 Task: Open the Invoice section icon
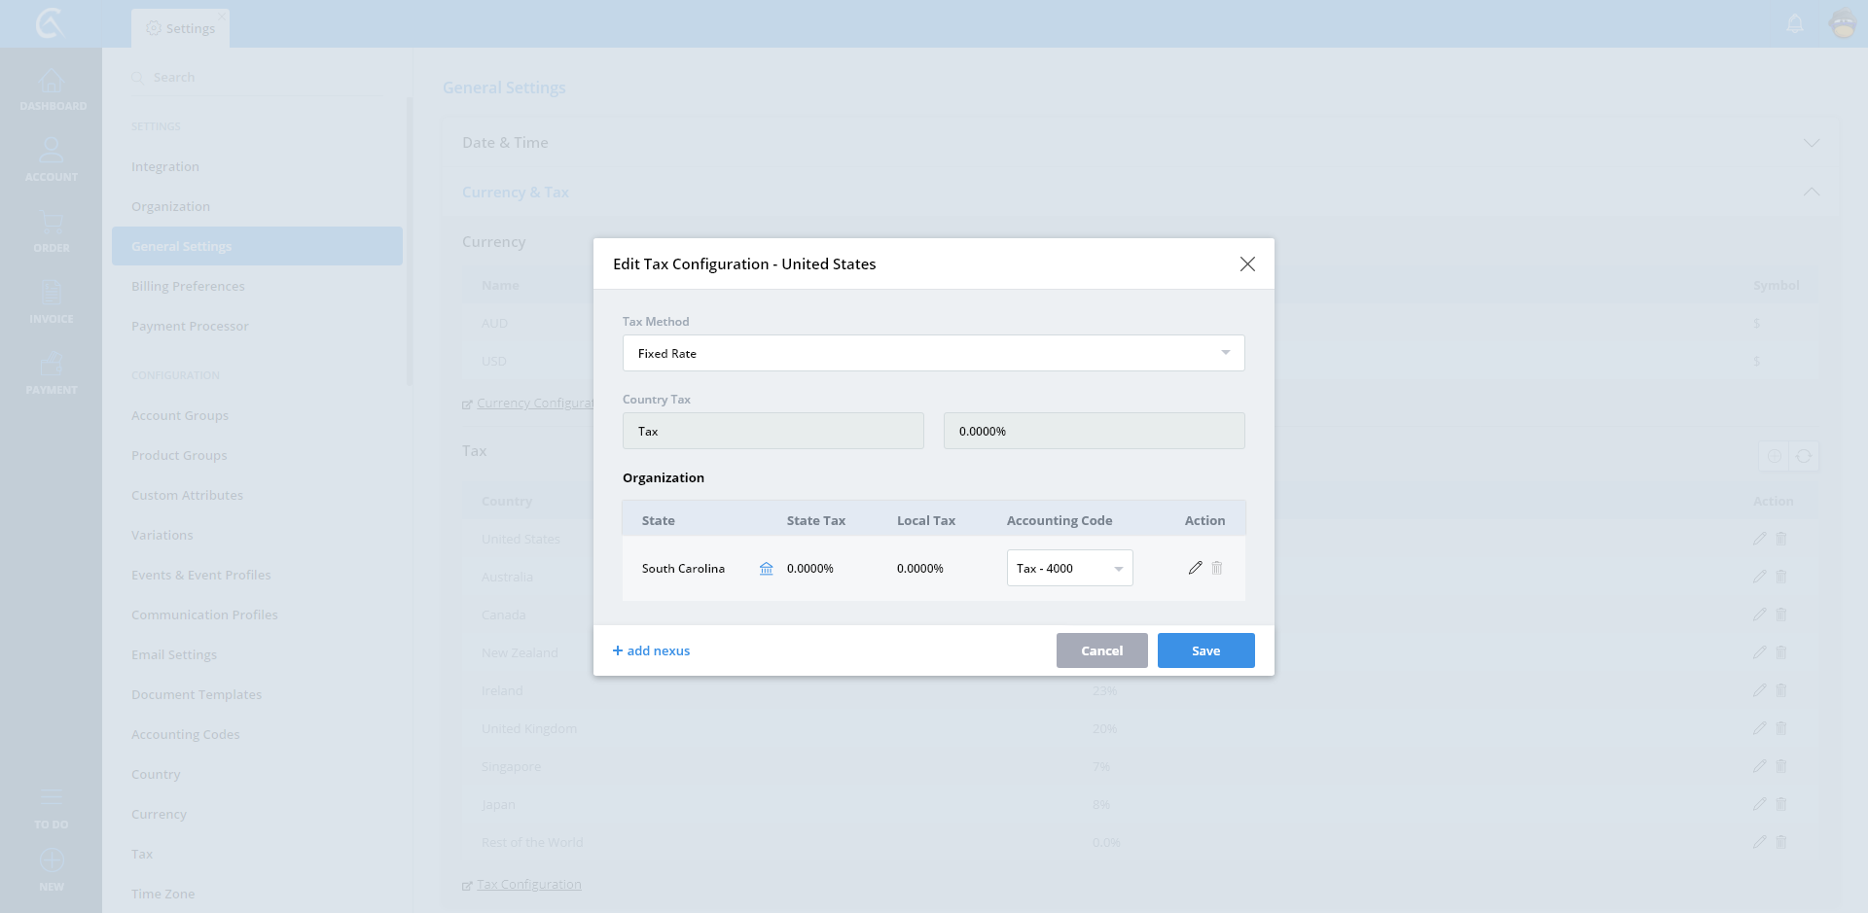(x=52, y=301)
